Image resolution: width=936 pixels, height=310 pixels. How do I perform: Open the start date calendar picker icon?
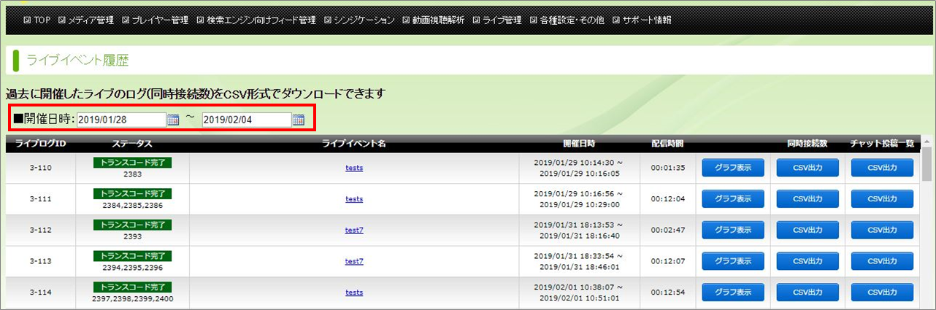173,120
